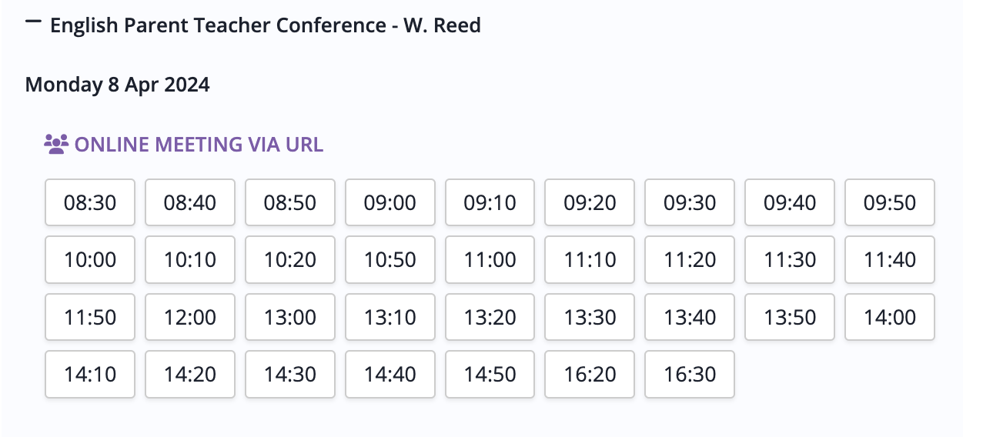Select the 10:50 time slot

[x=390, y=259]
